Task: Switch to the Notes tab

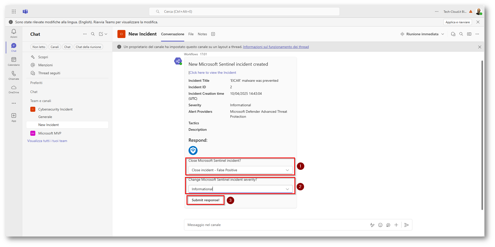Action: [202, 34]
